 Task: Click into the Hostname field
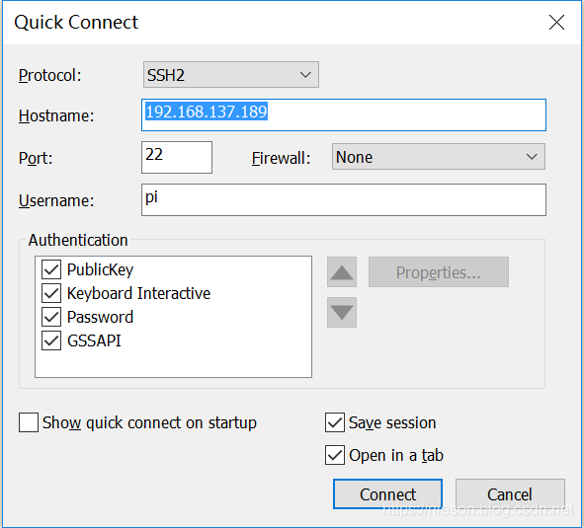coord(344,115)
